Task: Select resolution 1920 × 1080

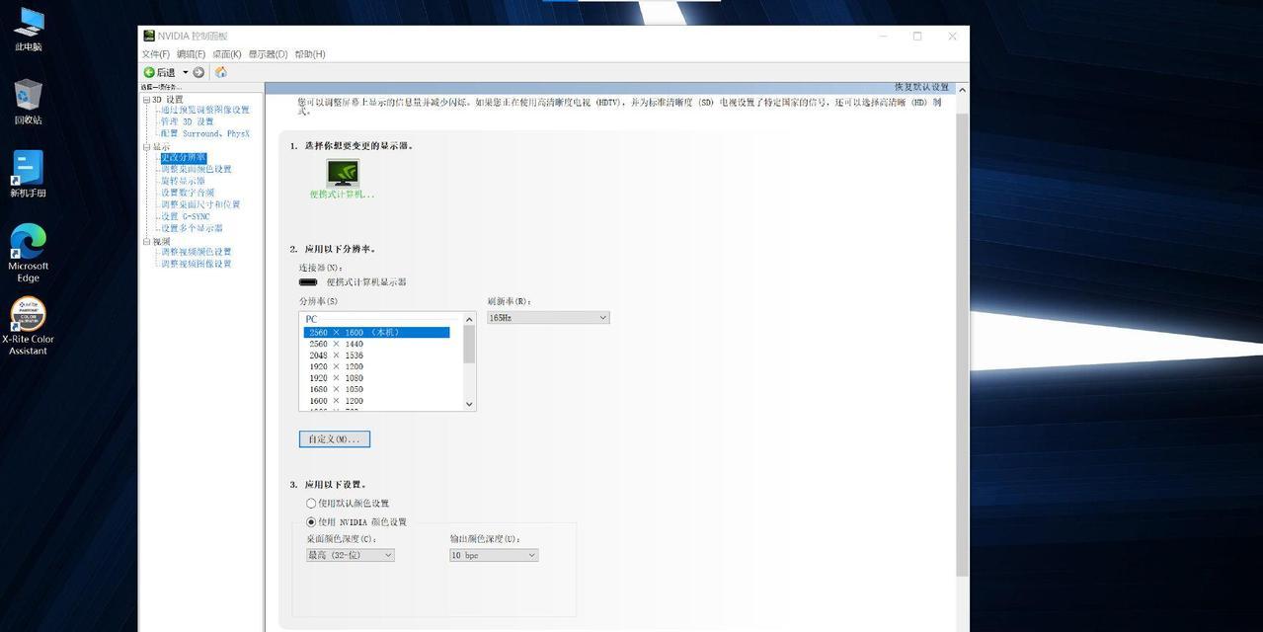Action: click(x=336, y=378)
